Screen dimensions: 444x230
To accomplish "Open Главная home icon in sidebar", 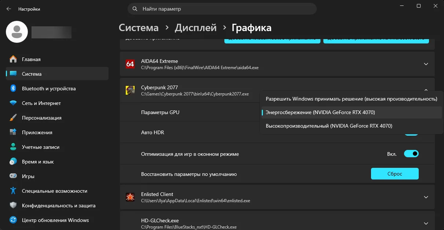I will [x=13, y=59].
